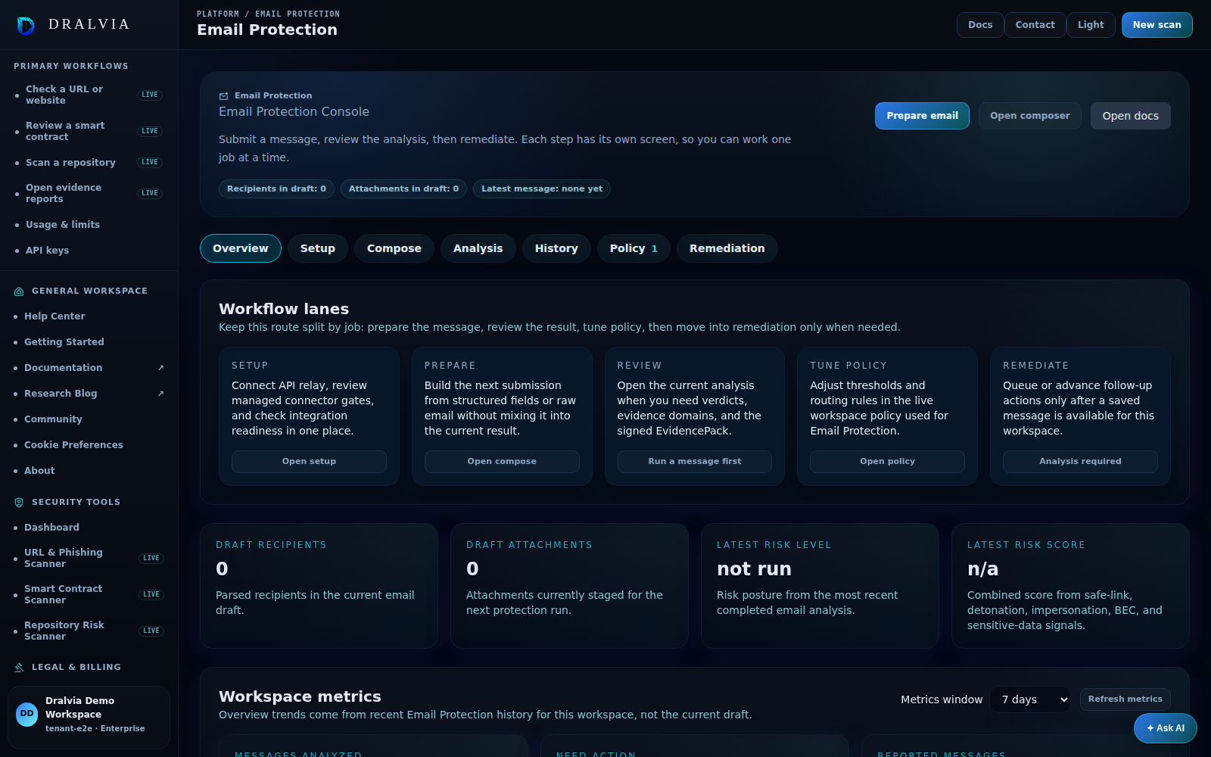Open the Compose tab
This screenshot has height=757, width=1211.
(394, 248)
